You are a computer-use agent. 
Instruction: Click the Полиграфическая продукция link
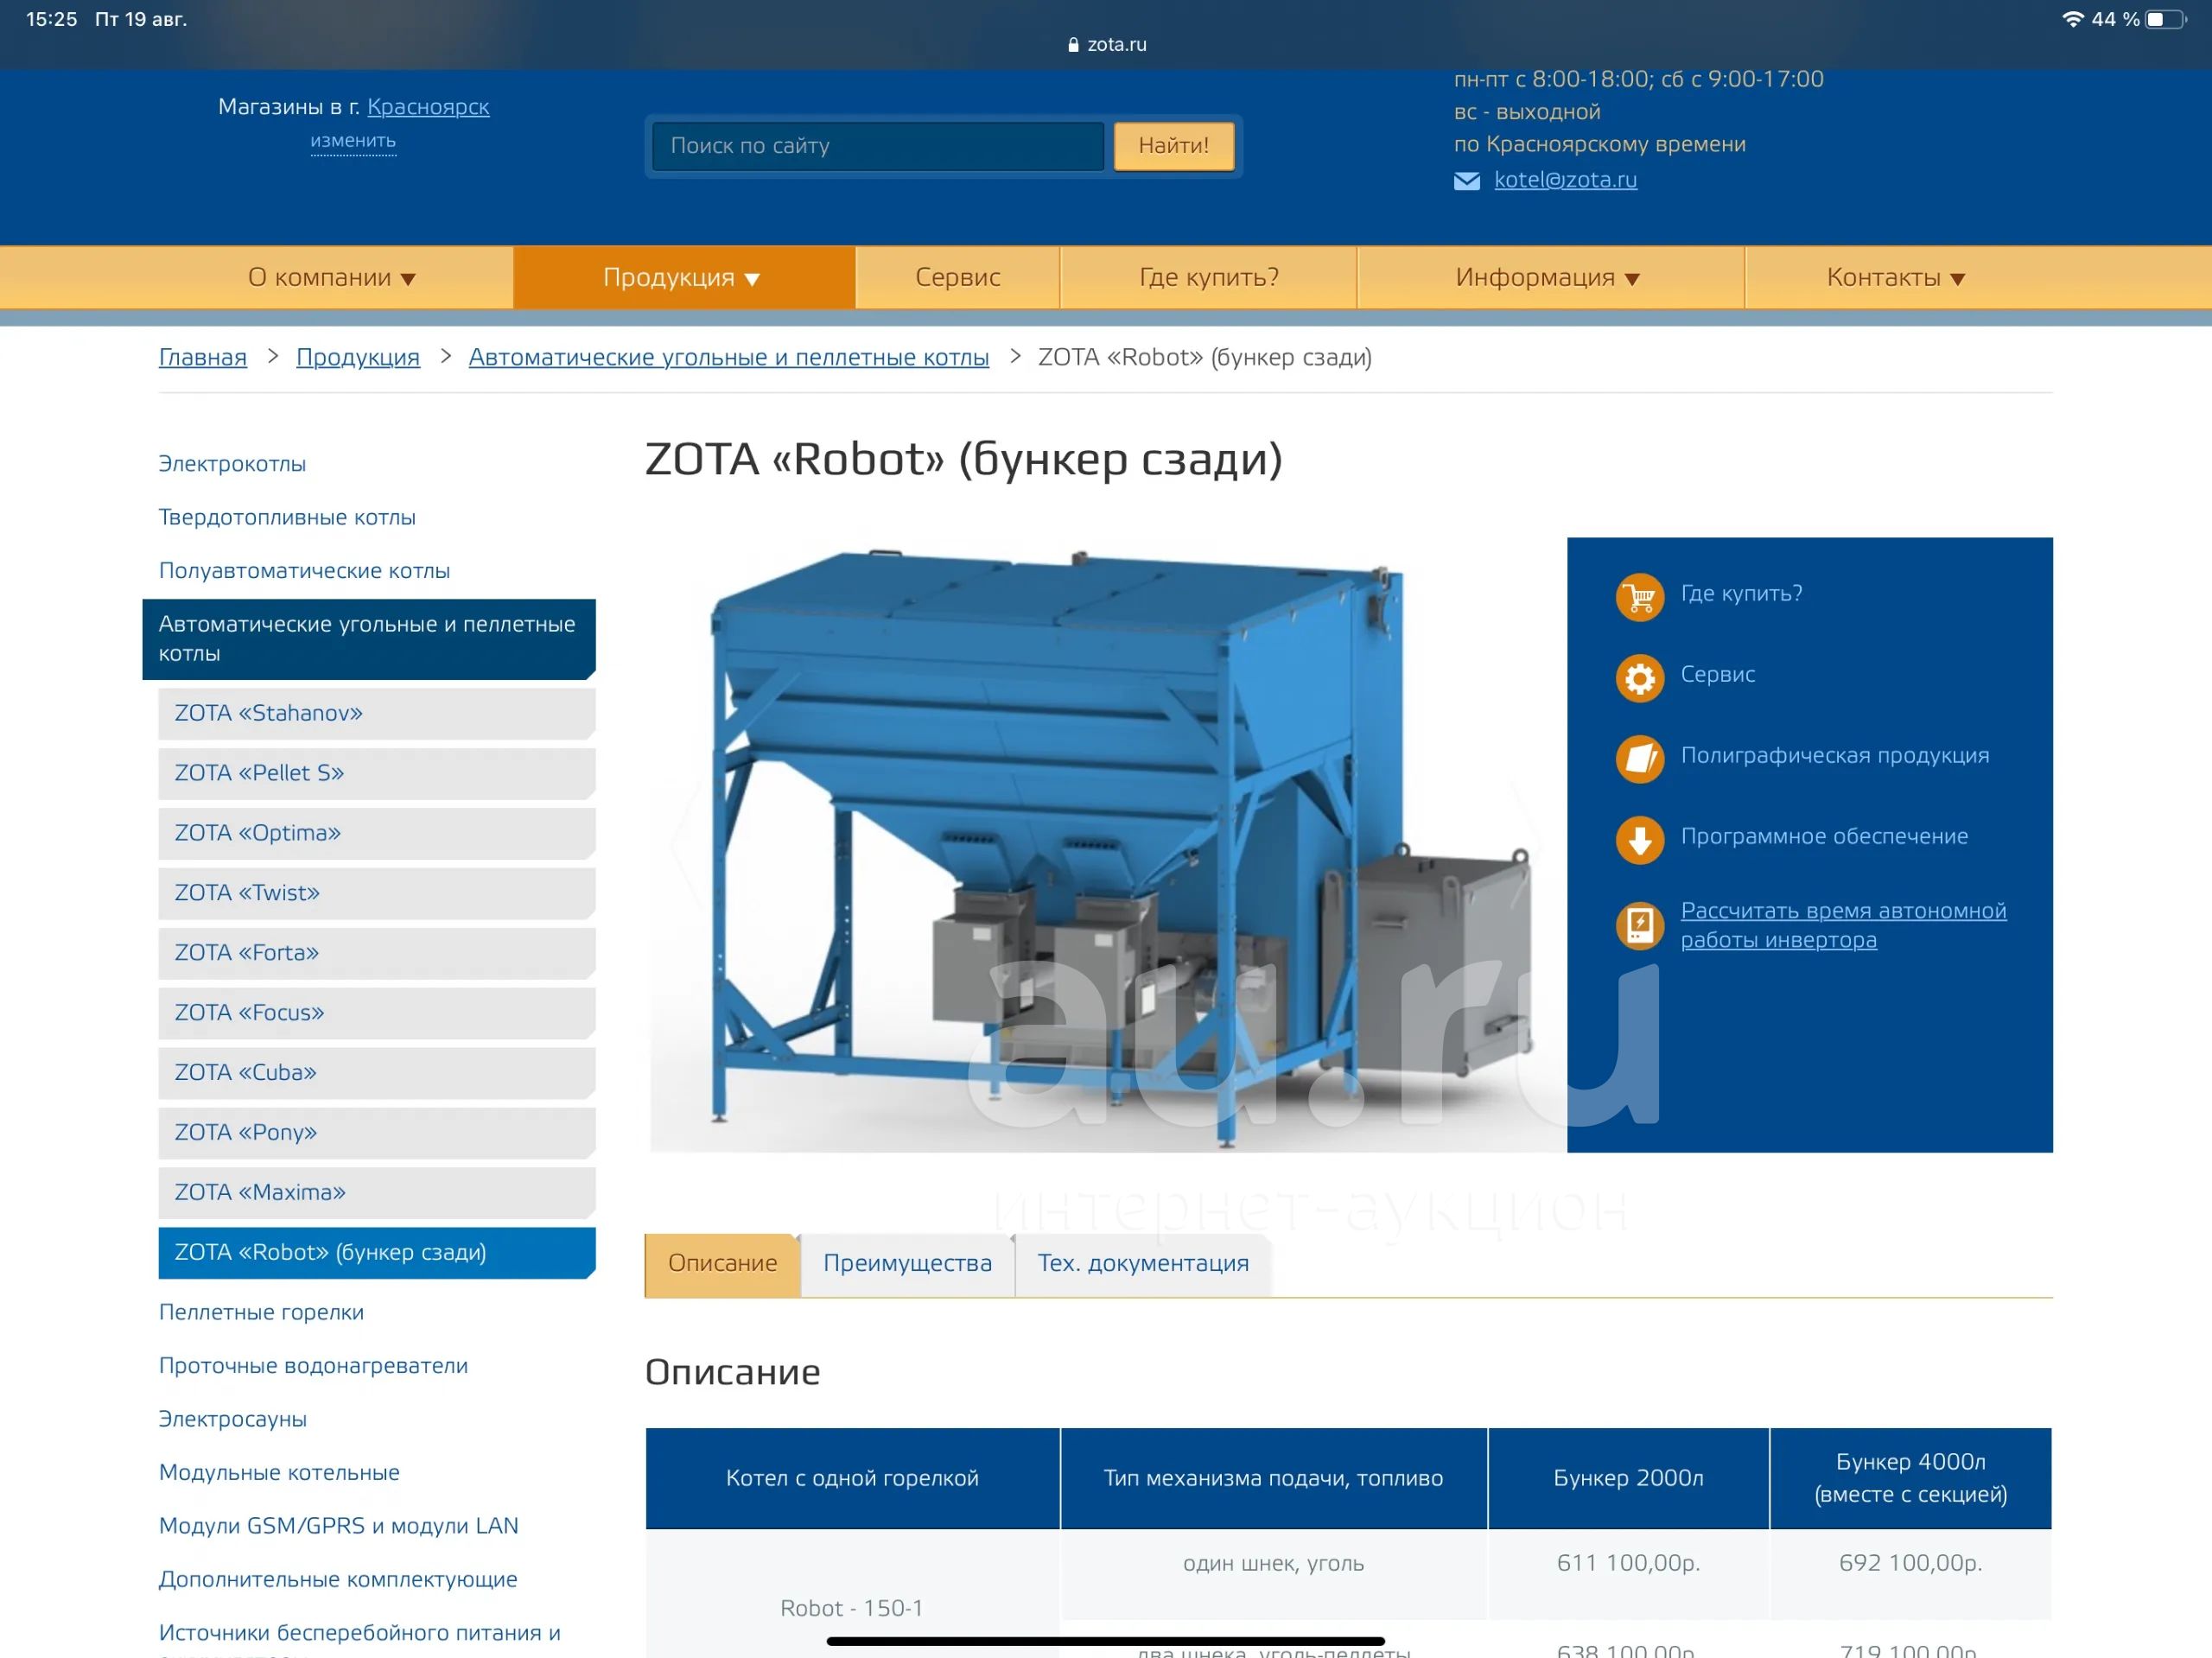tap(1834, 756)
